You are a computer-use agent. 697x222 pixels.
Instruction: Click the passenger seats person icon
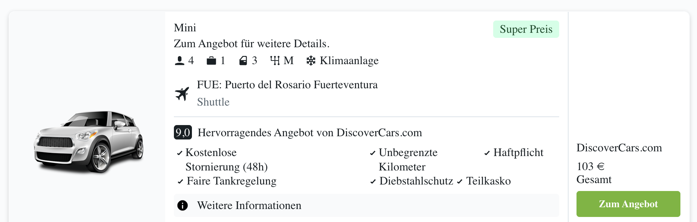pos(179,61)
